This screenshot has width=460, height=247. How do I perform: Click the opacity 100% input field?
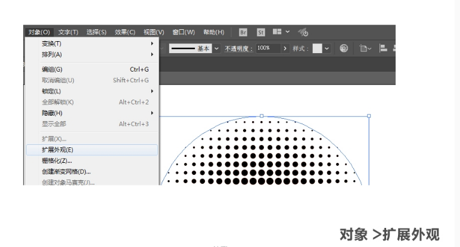coord(268,48)
